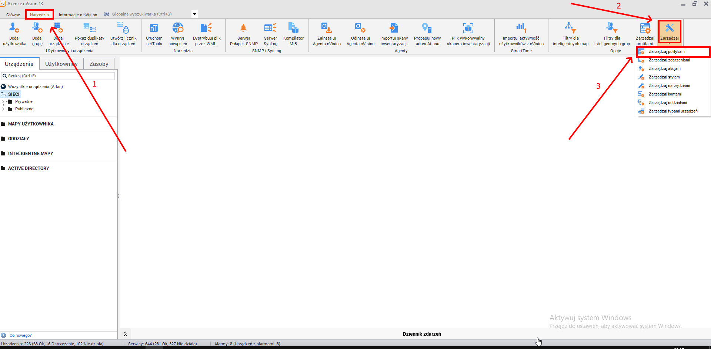
Task: Expand the Publiczne network tree node
Action: (3, 109)
